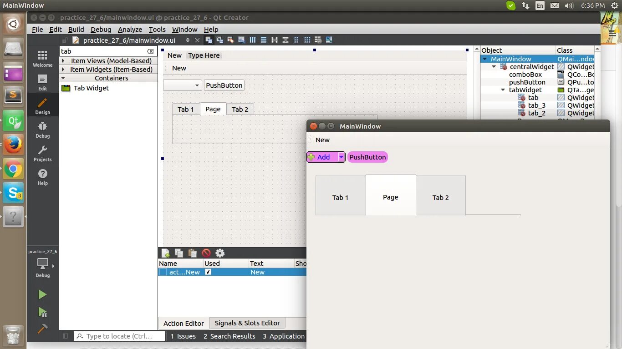Switch to Signals & Slots Editor tab
The width and height of the screenshot is (622, 349).
(247, 323)
